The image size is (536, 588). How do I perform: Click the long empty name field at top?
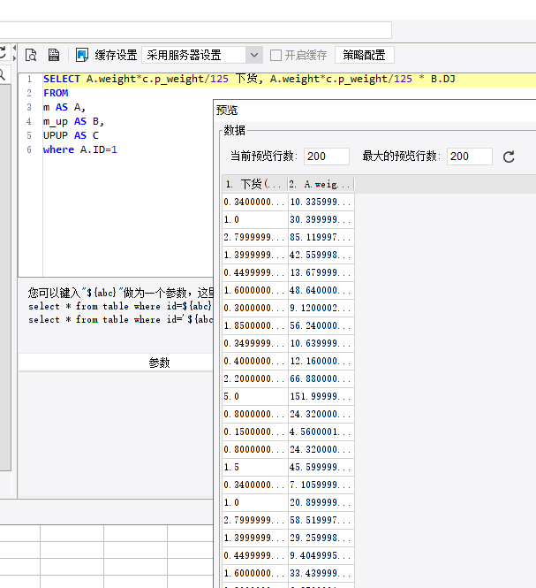click(x=195, y=30)
